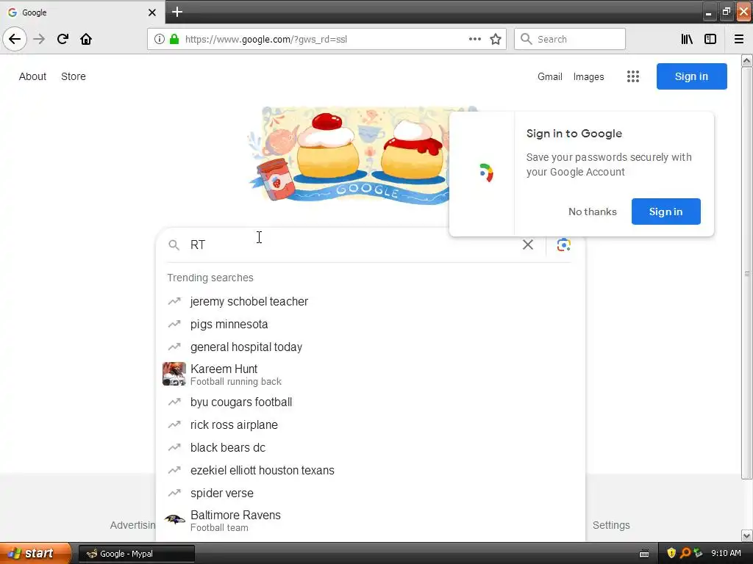Screen dimensions: 753x564
Task: Click the orange magnifier tray icon
Action: 685,553
